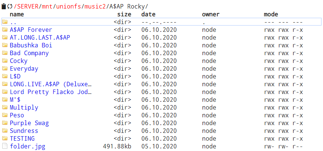Open the Everyday folder
This screenshot has width=323, height=151.
tap(24, 68)
